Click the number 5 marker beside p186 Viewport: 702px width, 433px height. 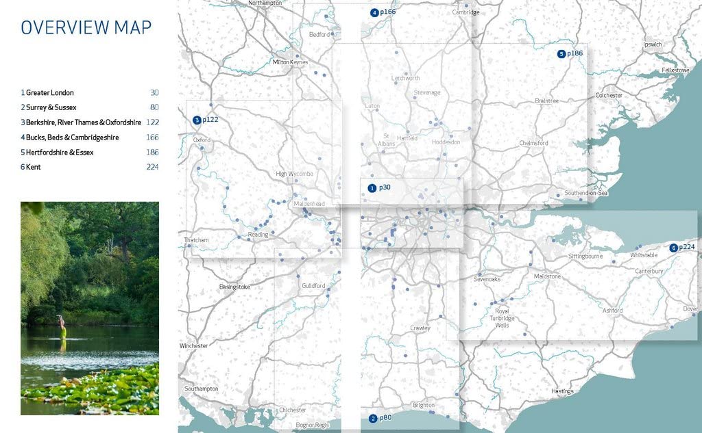(561, 53)
